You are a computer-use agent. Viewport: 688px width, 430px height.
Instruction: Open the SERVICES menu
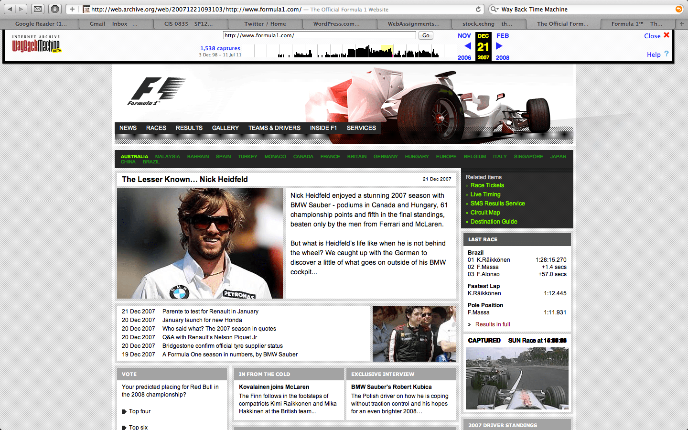[x=361, y=128]
